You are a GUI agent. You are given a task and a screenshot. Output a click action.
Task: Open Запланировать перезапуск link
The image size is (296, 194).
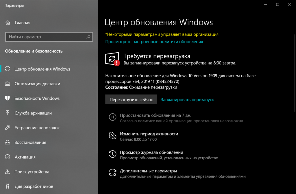point(188,99)
